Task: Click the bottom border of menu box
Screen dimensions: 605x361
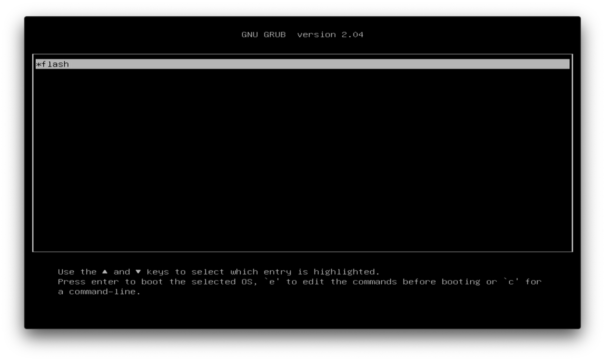Action: click(x=303, y=251)
